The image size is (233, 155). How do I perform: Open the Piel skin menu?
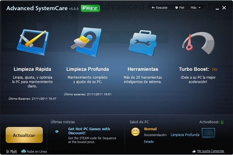(179, 7)
